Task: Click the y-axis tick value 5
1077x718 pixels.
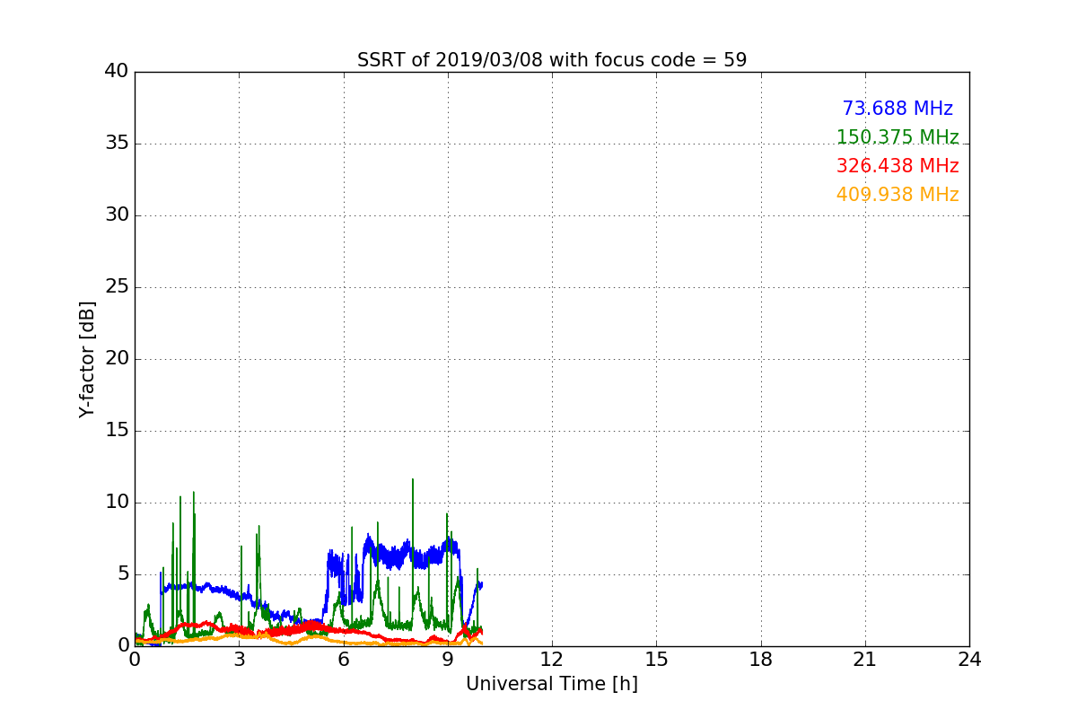Action: [x=122, y=574]
